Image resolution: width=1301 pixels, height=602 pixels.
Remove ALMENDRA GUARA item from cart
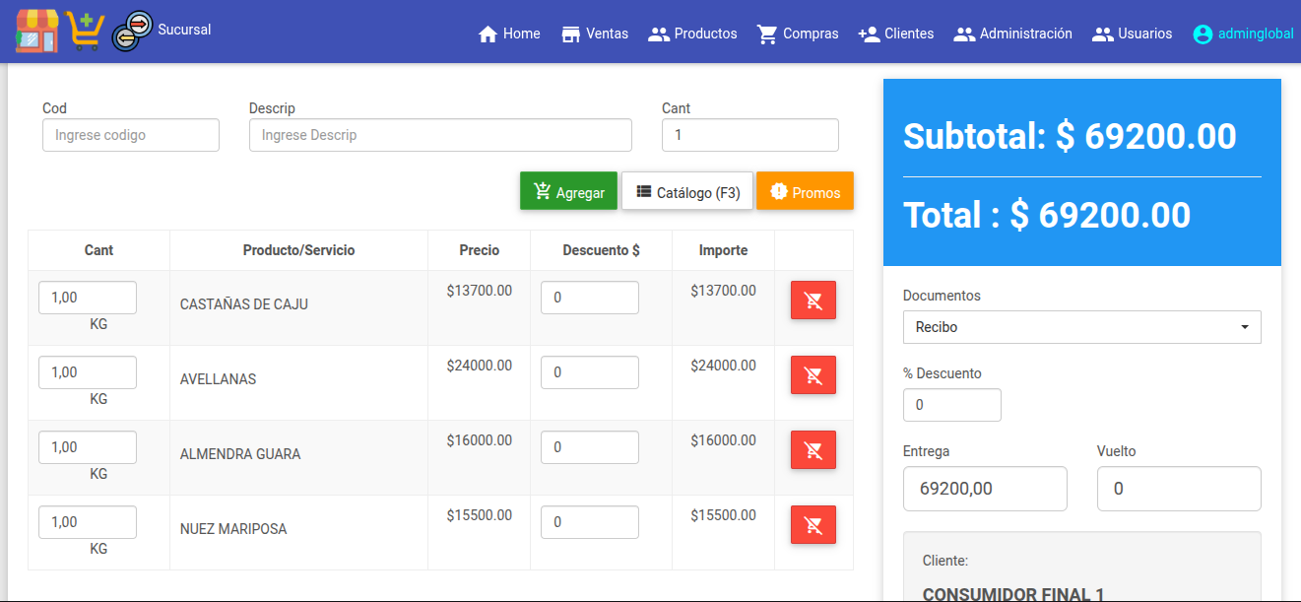pyautogui.click(x=813, y=450)
